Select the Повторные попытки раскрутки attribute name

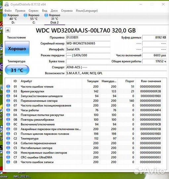(42, 115)
